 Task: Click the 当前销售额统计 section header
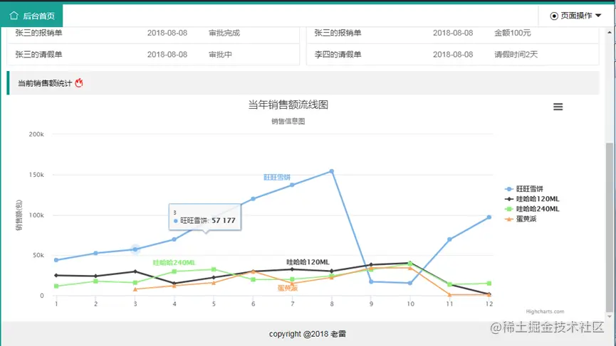pos(303,83)
